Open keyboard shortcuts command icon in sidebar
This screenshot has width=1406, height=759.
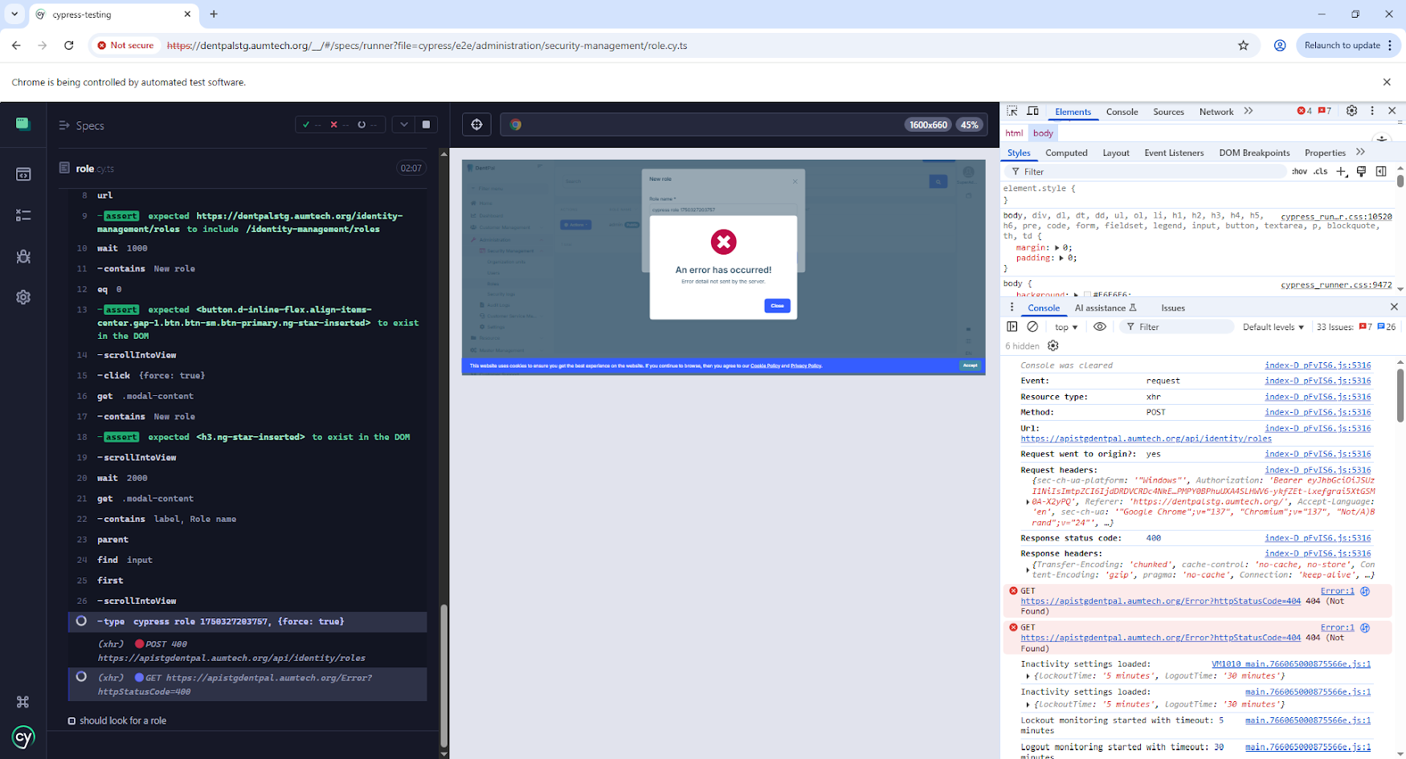click(23, 702)
